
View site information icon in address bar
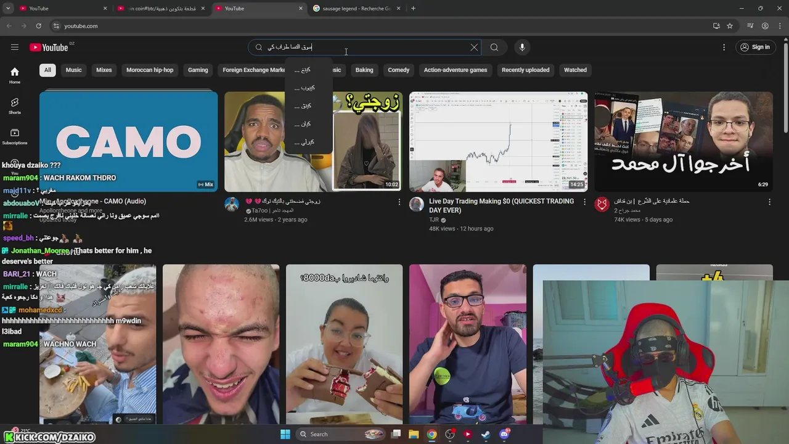tap(56, 26)
